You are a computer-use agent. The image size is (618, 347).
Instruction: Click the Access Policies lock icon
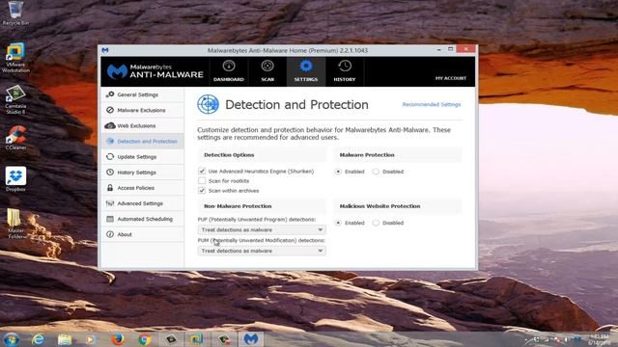click(110, 188)
